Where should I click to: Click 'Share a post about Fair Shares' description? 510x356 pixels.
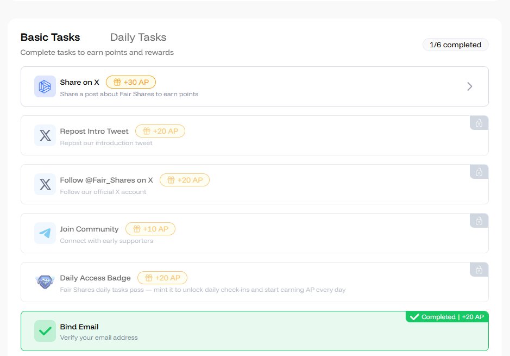[129, 94]
